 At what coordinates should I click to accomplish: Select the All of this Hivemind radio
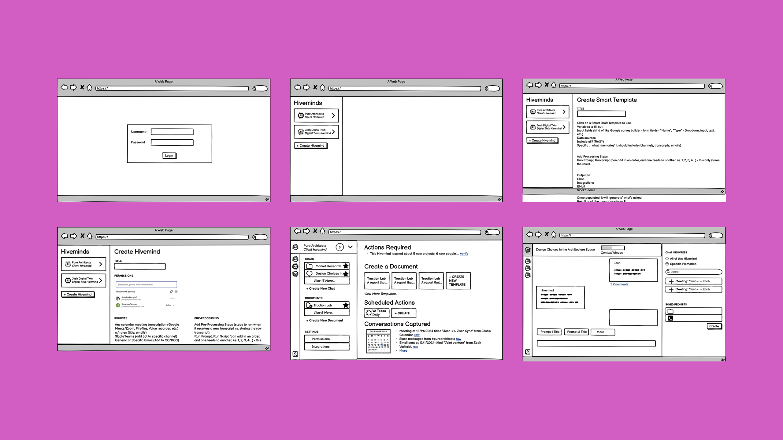pos(667,258)
